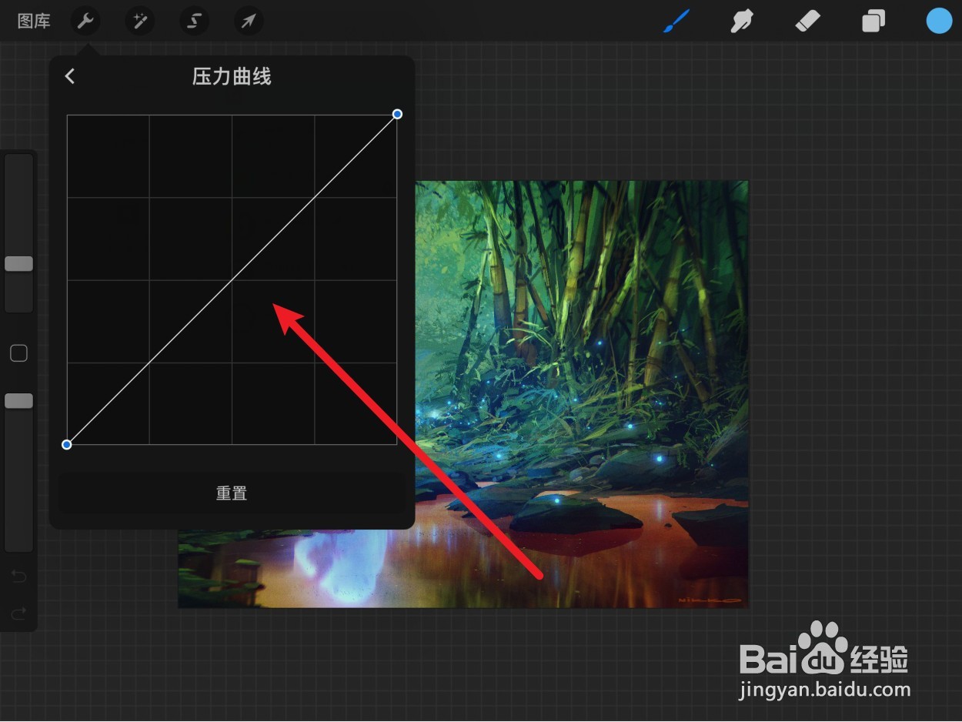This screenshot has height=722, width=962.
Task: Open the 图库 gallery
Action: [x=34, y=22]
